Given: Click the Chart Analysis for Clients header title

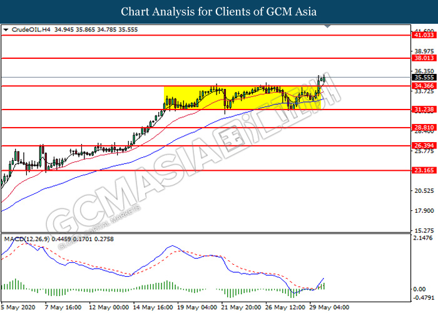Looking at the screenshot, I should click(219, 12).
